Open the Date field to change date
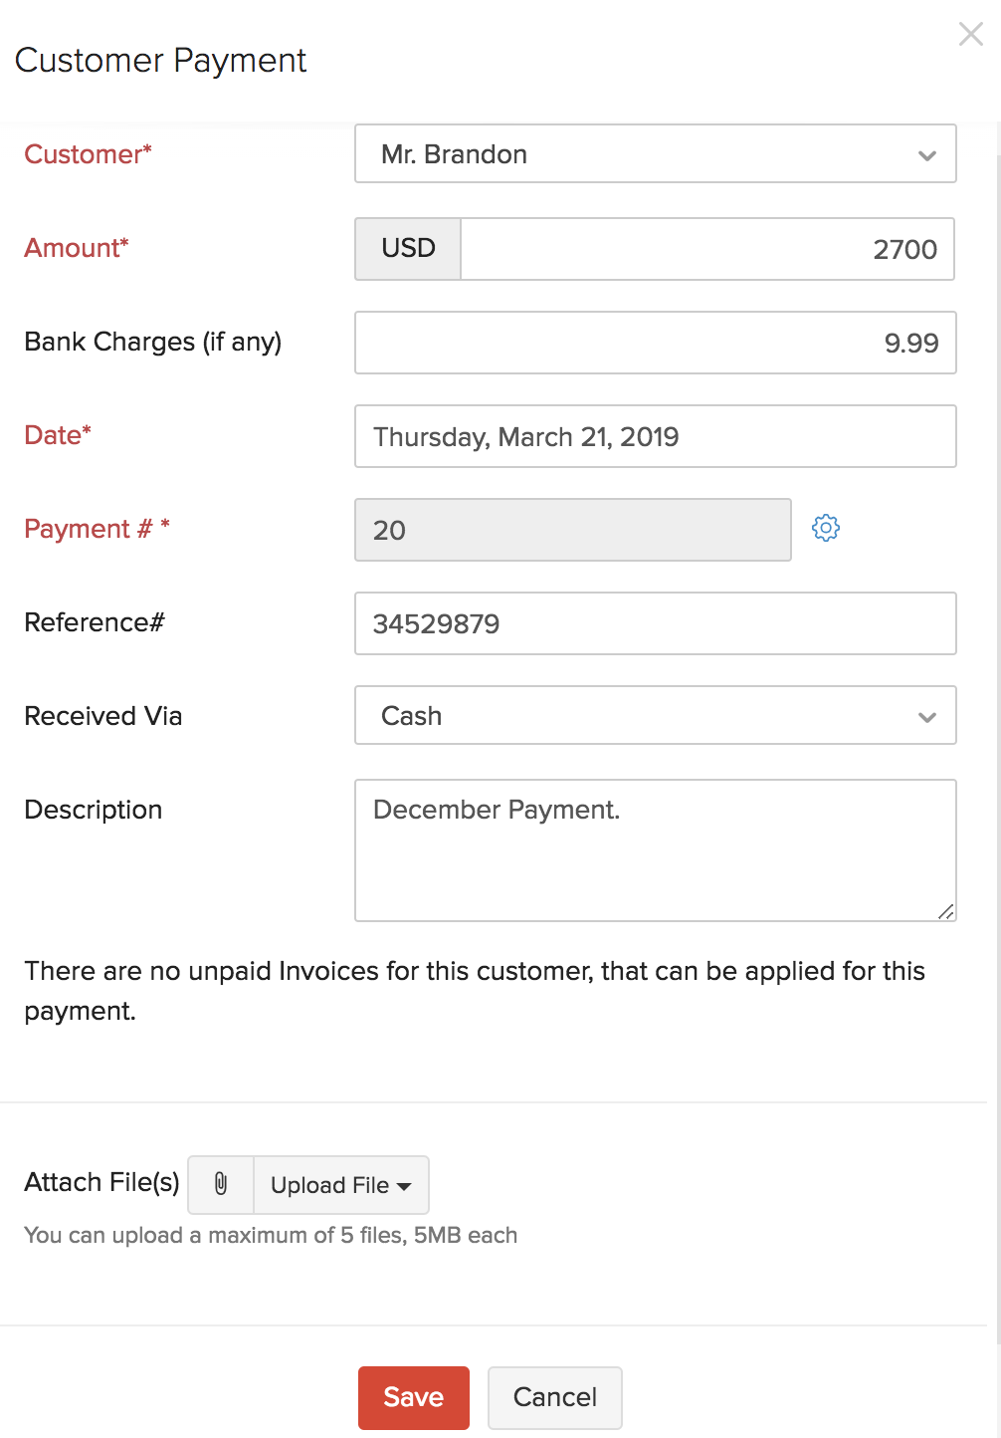The width and height of the screenshot is (1001, 1438). [x=654, y=436]
